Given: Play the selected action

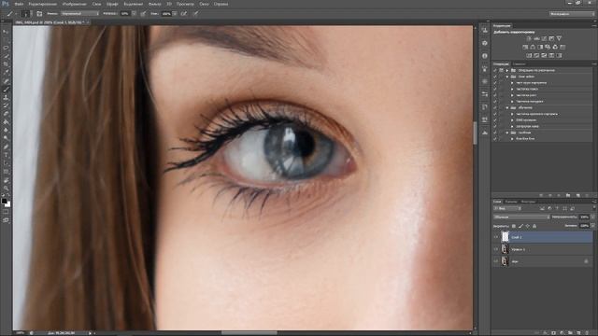Looking at the screenshot, I should click(559, 195).
